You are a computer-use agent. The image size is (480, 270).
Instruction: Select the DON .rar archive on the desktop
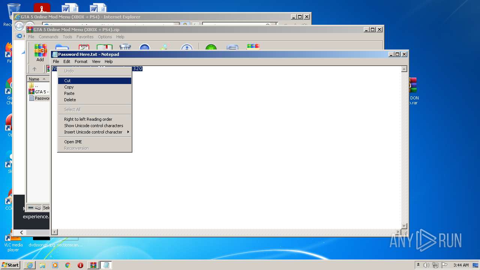414,91
